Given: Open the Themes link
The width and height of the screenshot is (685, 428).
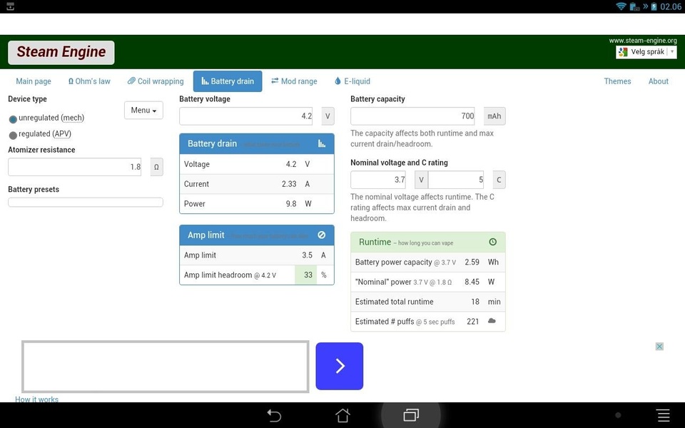Looking at the screenshot, I should (617, 81).
